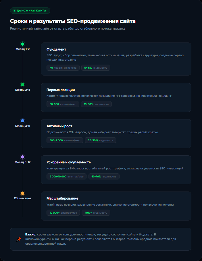Click the Дорожная карта badge
The image size is (202, 261).
pyautogui.click(x=30, y=11)
